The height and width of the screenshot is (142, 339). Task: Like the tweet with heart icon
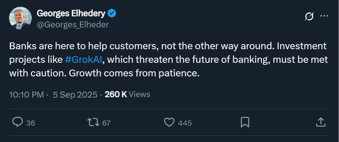169,122
